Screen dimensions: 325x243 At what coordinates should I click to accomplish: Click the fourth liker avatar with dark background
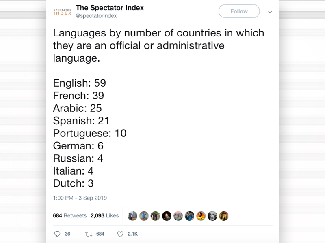click(x=167, y=216)
